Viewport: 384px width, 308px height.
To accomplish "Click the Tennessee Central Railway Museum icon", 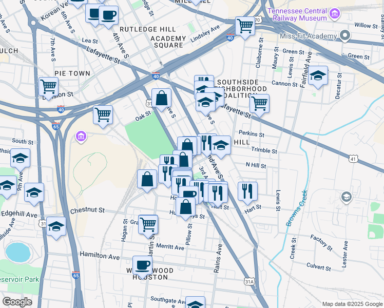I will click(335, 13).
